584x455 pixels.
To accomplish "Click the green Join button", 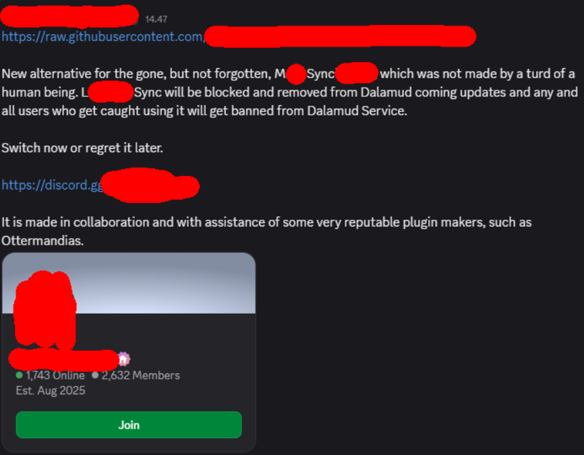I will (129, 425).
